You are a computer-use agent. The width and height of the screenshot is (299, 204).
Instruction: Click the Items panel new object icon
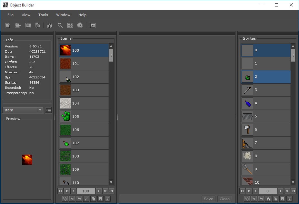101,199
